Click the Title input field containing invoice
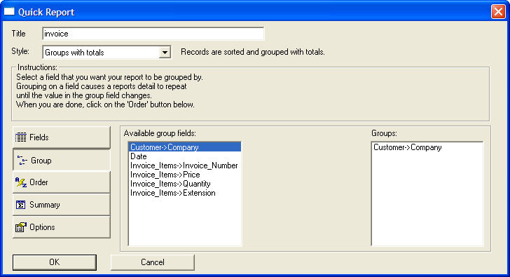This screenshot has height=277, width=510. (x=153, y=34)
